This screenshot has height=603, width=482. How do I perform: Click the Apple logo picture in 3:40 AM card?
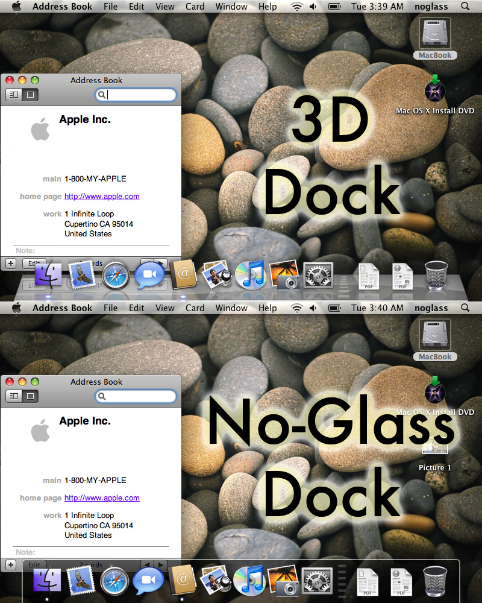tap(41, 431)
